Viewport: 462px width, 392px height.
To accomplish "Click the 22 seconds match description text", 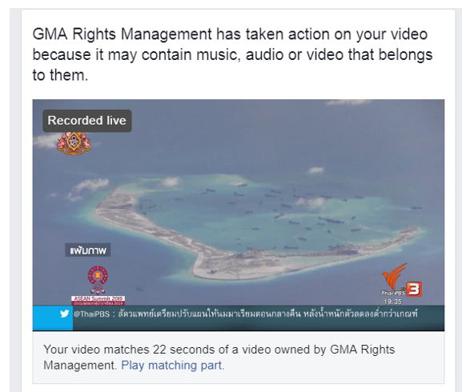I will 219,358.
